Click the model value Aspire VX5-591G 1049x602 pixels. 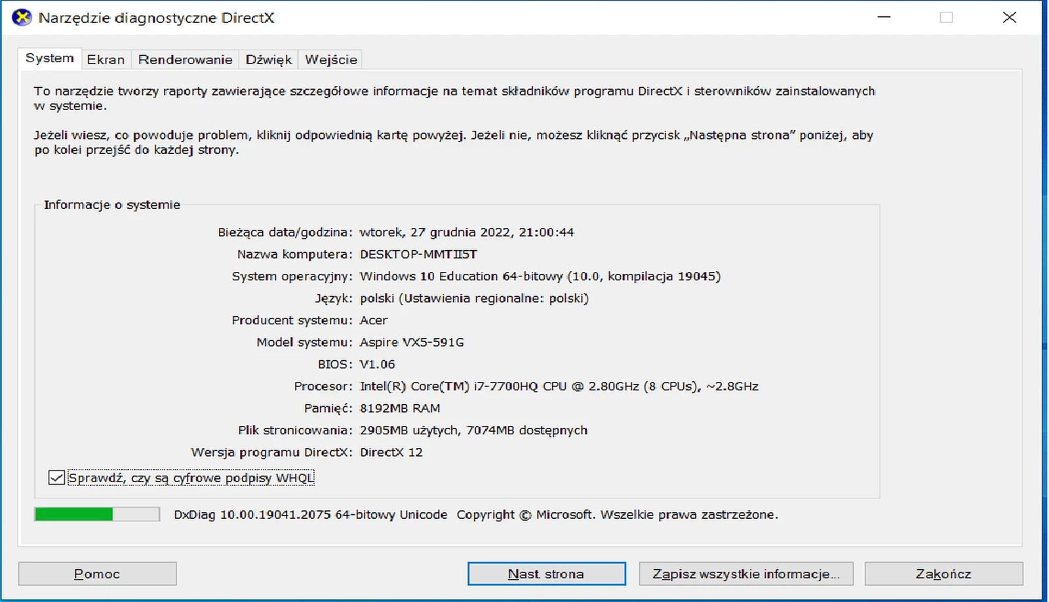tap(412, 343)
